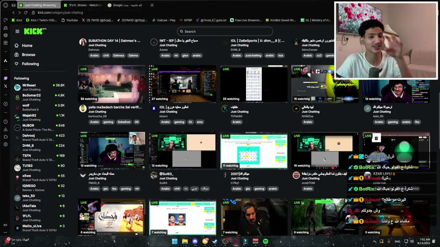Open kartoucha_09 stream thumbnail with 58 watching

(111, 84)
